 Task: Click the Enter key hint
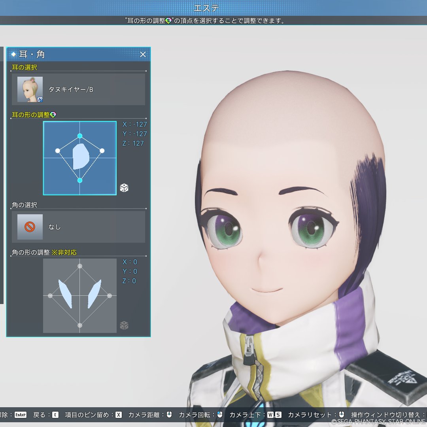(x=21, y=415)
